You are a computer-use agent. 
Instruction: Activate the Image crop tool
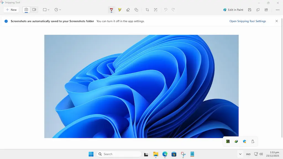point(147,10)
